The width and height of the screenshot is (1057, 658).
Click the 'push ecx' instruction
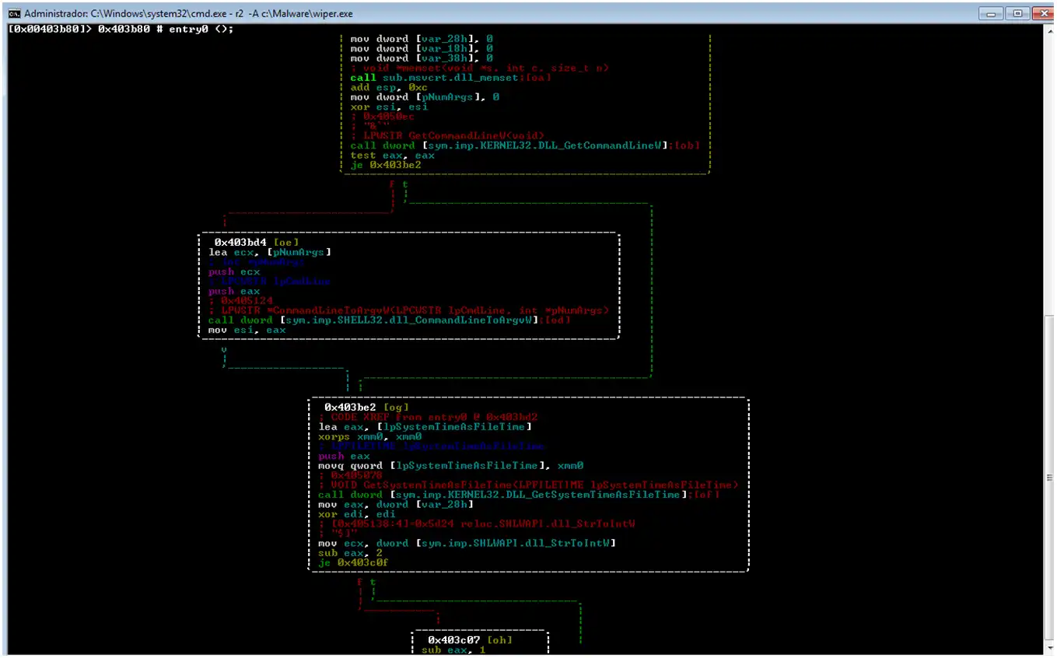coord(234,272)
